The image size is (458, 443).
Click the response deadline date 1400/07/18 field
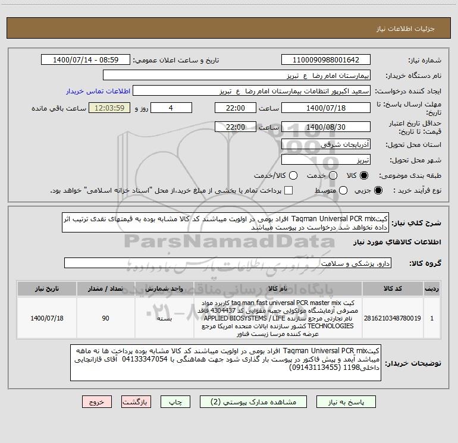(326, 108)
